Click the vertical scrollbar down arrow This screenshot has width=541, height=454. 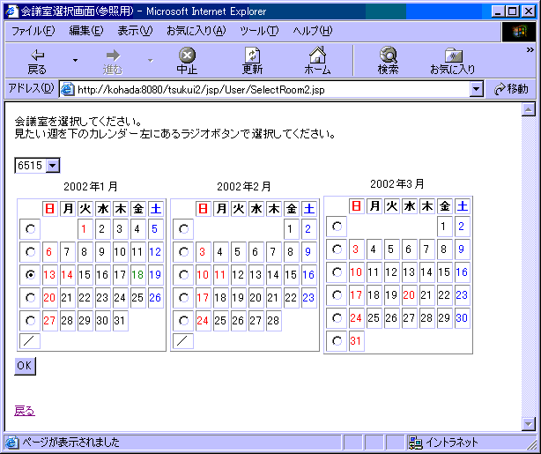tap(529, 425)
